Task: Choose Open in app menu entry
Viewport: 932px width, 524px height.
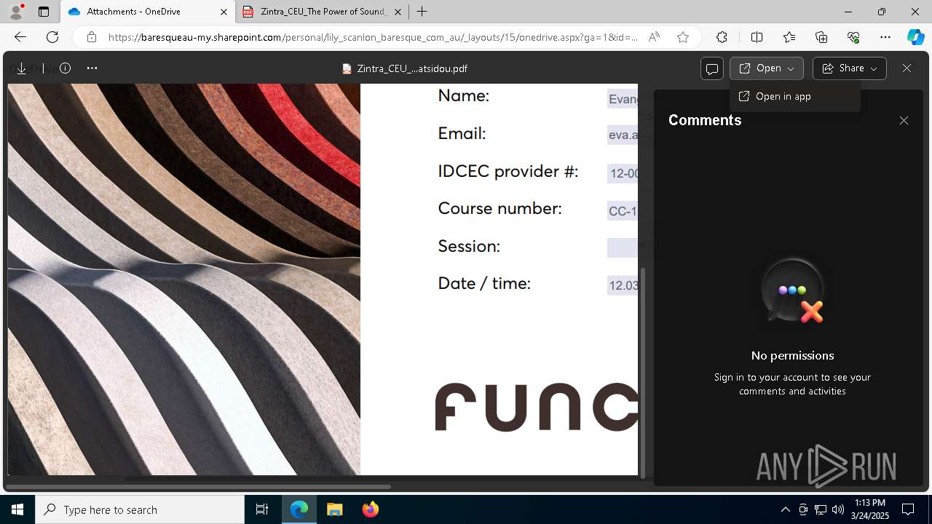Action: point(795,96)
